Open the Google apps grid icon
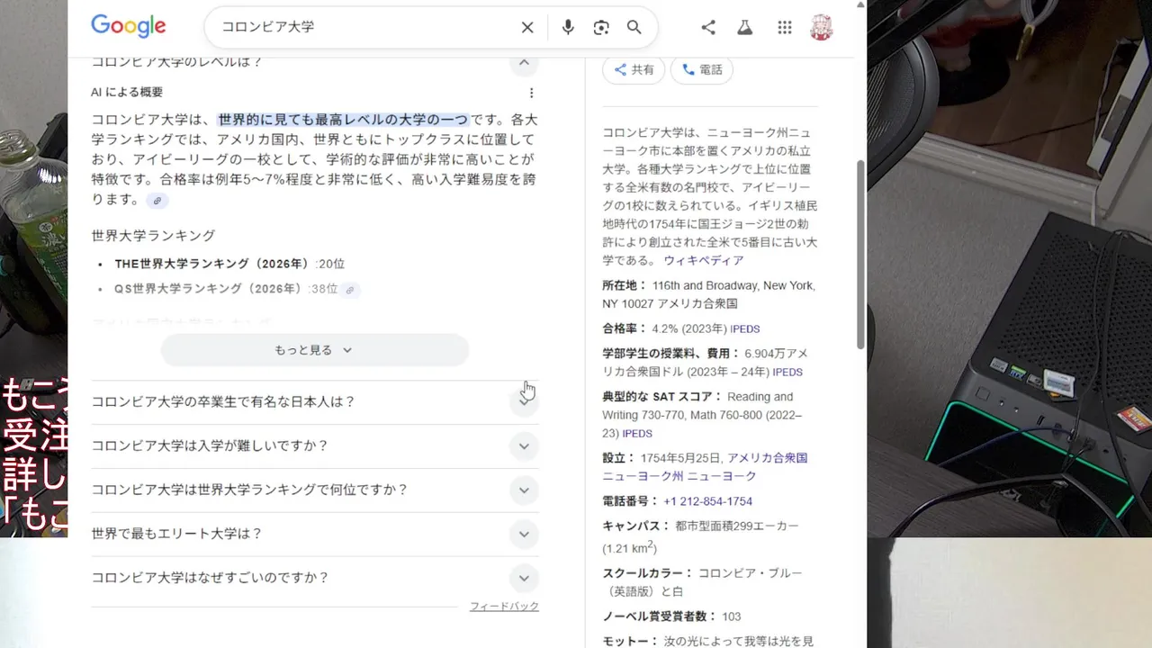This screenshot has width=1152, height=648. click(x=785, y=28)
